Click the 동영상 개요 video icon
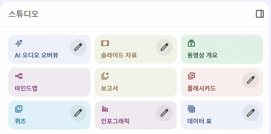Image resolution: width=271 pixels, height=134 pixels. click(191, 43)
